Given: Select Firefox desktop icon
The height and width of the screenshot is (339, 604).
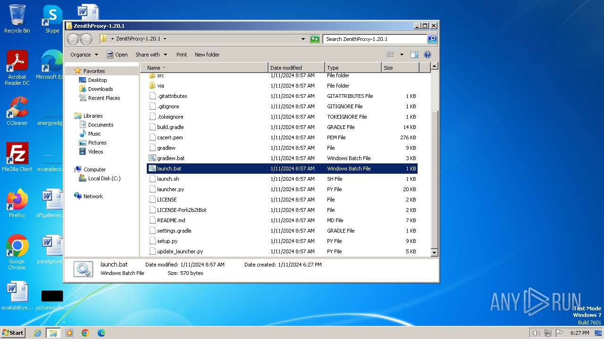Looking at the screenshot, I should [x=17, y=203].
